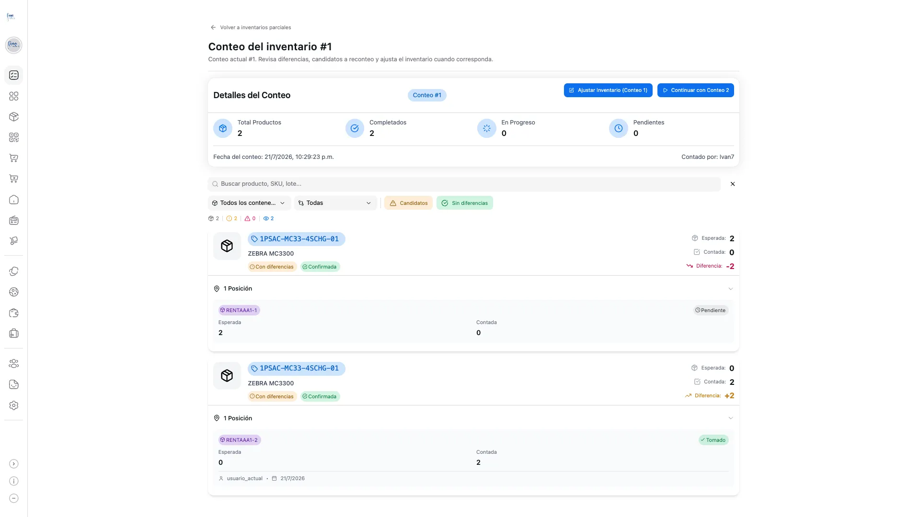Click Continuar con Conteo 2 button
The width and height of the screenshot is (920, 517).
point(696,90)
